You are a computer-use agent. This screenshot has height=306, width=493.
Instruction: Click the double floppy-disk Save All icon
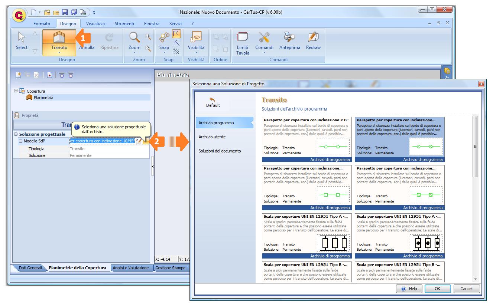[74, 13]
